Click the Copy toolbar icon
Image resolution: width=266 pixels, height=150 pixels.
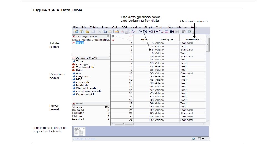point(105,31)
